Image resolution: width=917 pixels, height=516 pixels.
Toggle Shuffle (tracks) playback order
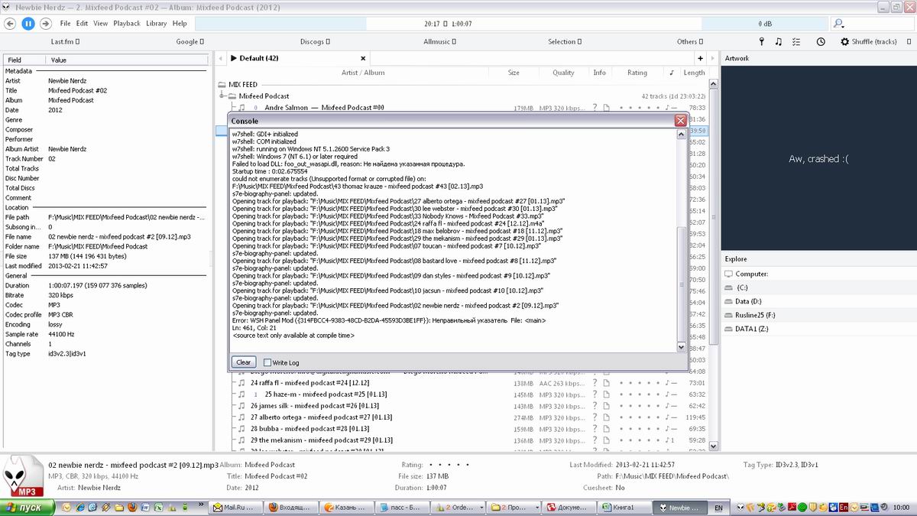tap(870, 42)
